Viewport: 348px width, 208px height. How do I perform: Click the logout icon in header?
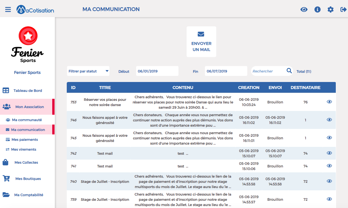click(343, 10)
